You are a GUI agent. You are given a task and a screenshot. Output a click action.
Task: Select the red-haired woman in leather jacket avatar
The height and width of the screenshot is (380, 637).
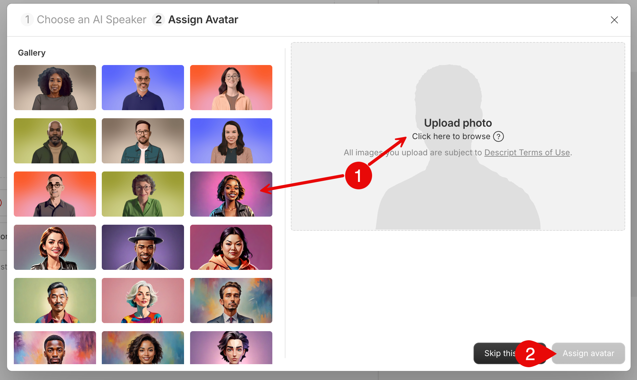[x=55, y=247]
